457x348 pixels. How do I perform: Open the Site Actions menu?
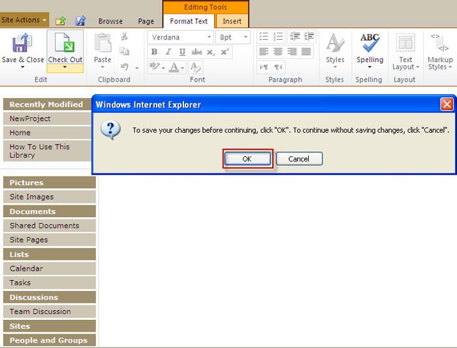tap(24, 20)
